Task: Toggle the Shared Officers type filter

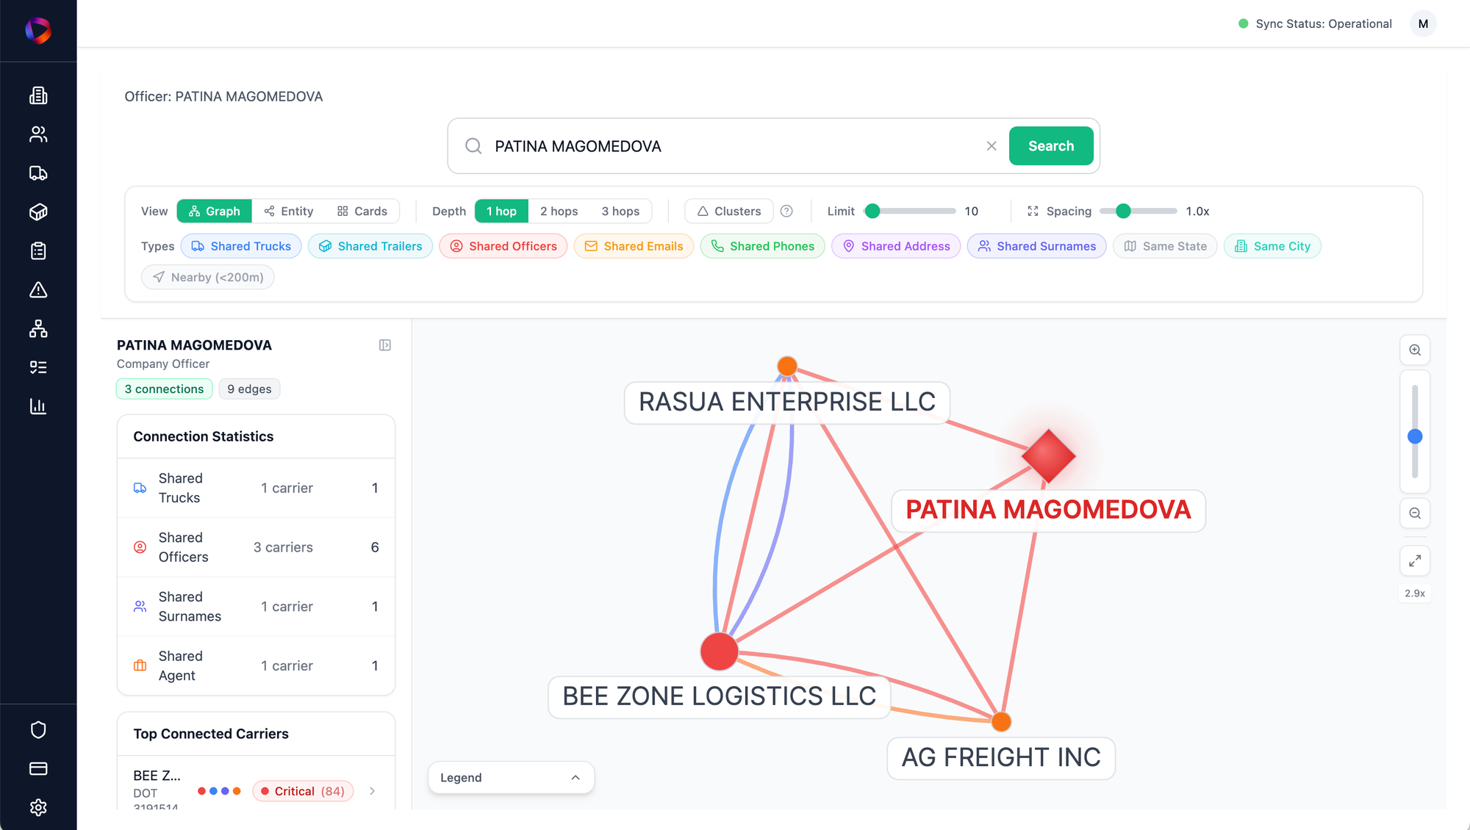Action: (x=503, y=246)
